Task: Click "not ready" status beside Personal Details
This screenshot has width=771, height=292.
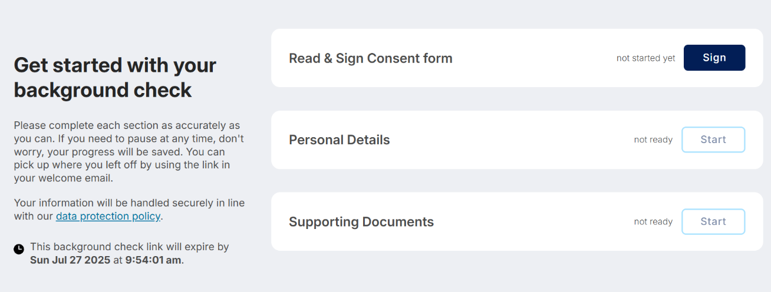Action: 653,140
